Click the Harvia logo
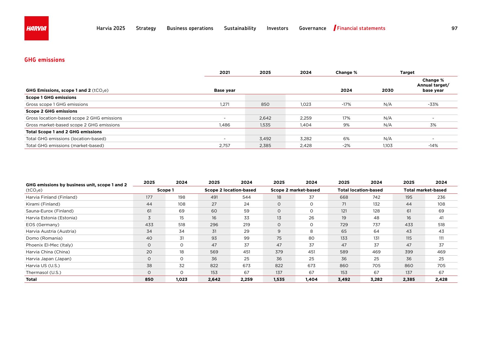This screenshot has height=341, width=482. [37, 28]
